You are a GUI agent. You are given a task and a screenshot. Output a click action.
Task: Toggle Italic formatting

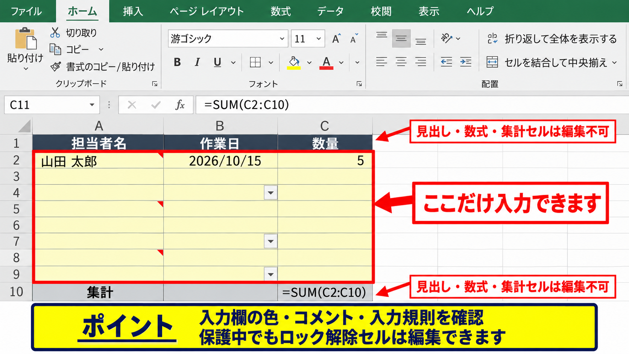click(x=197, y=62)
